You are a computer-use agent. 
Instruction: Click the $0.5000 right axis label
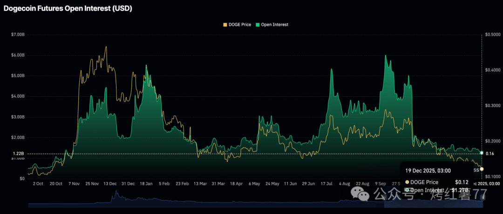click(x=492, y=35)
